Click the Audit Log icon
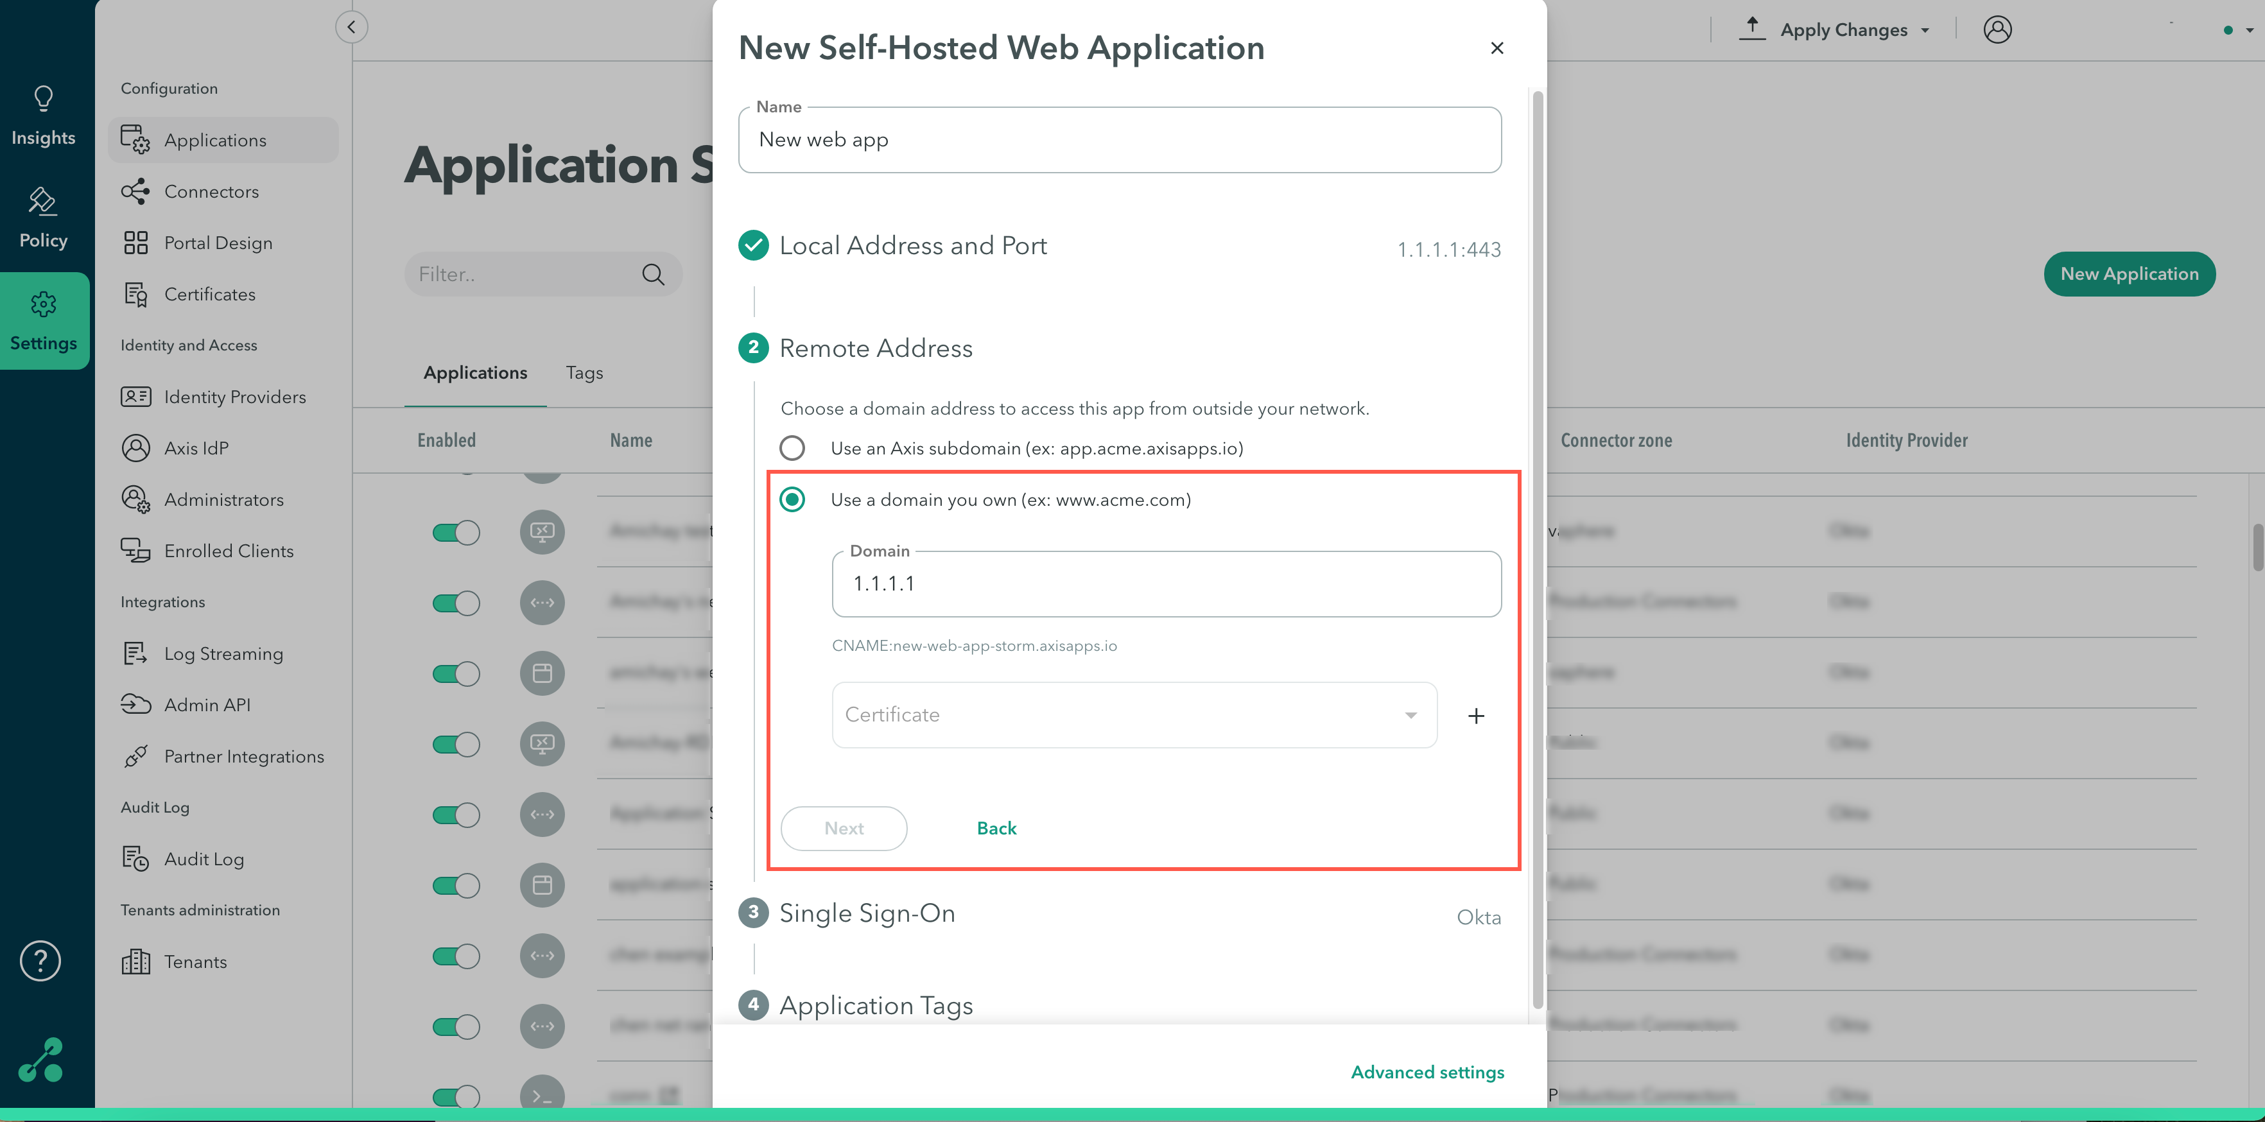 coord(135,858)
